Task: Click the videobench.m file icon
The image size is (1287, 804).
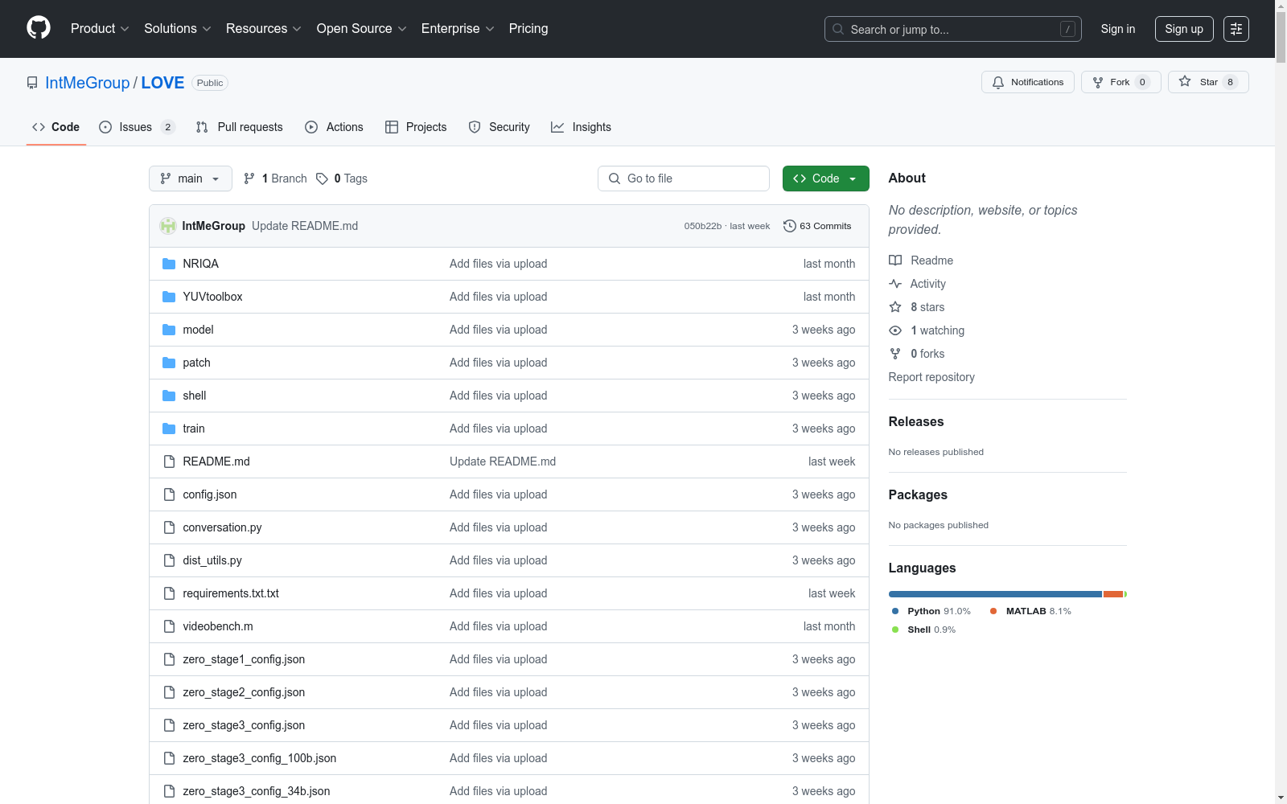Action: (169, 626)
